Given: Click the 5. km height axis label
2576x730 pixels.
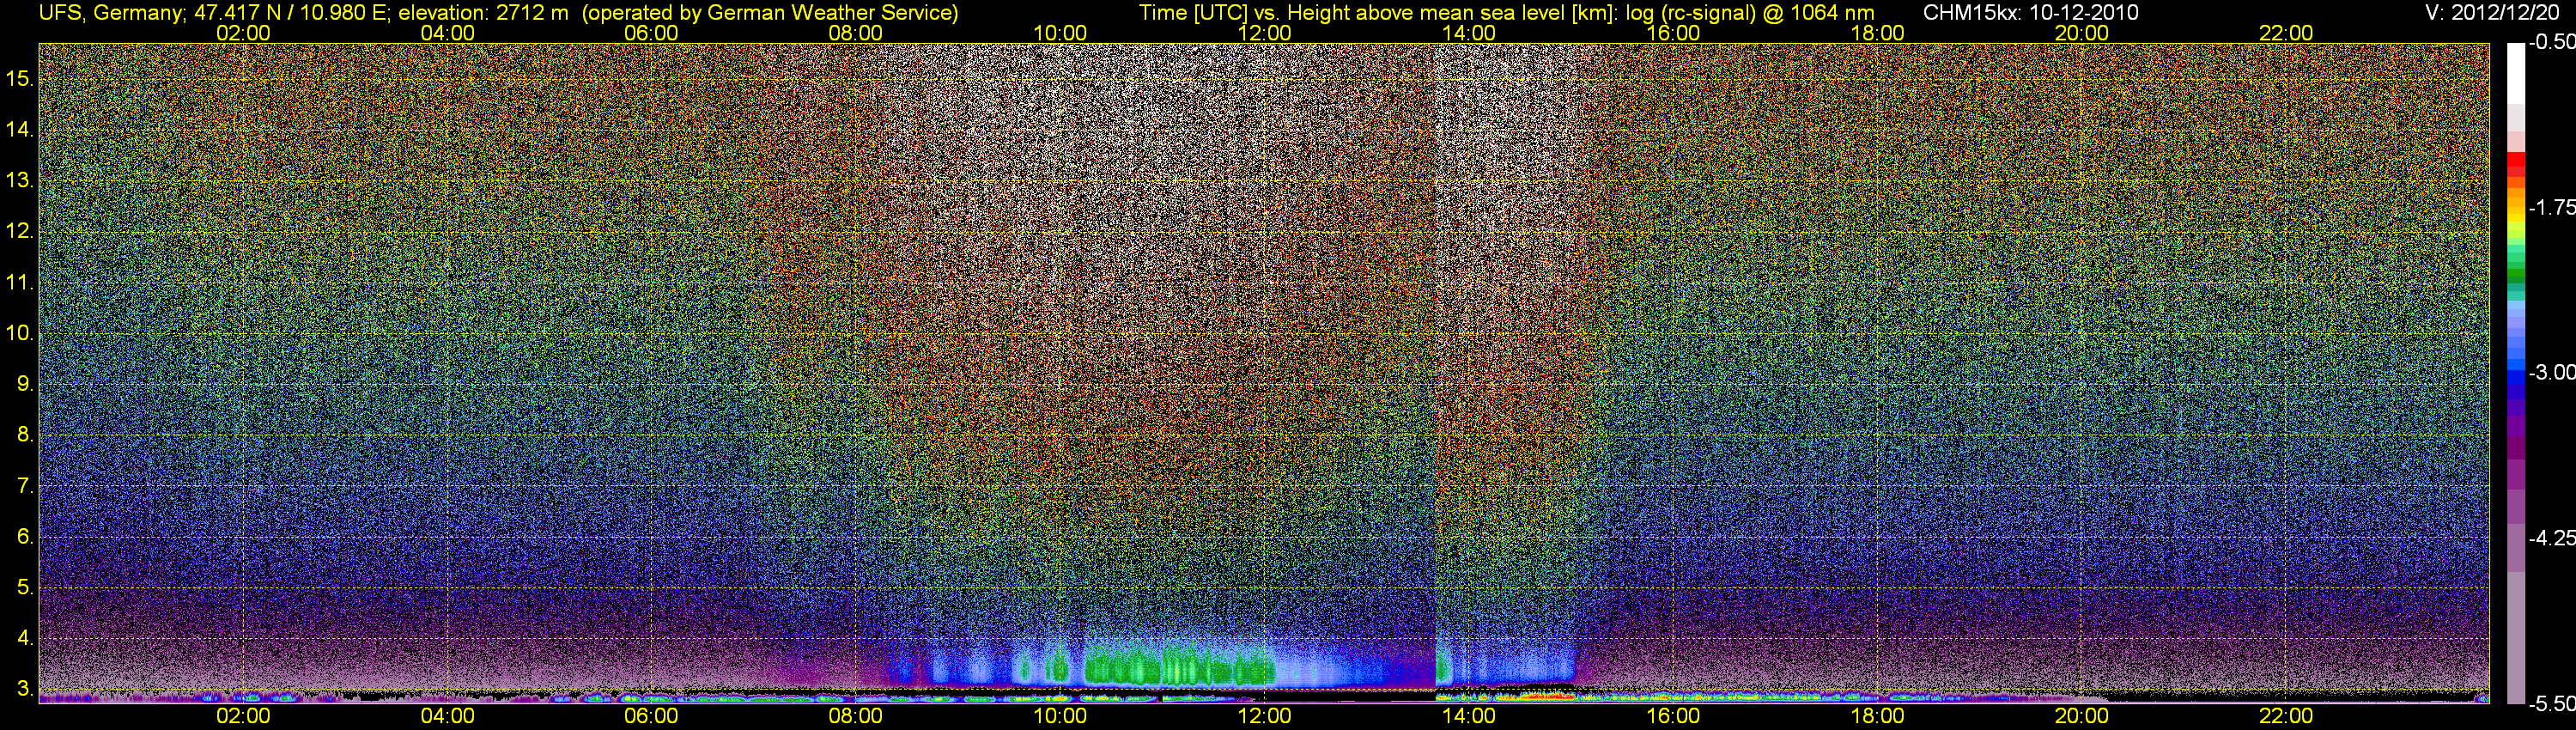Looking at the screenshot, I should tap(25, 587).
